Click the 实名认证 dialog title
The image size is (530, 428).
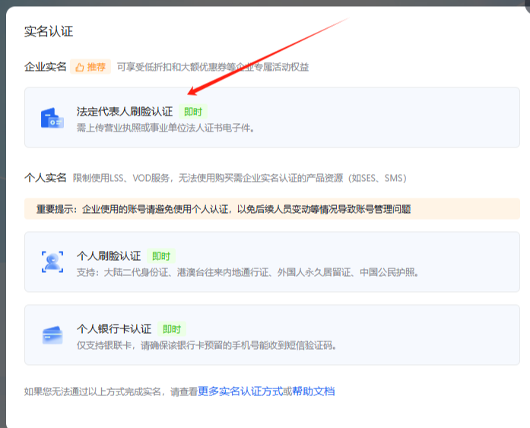click(49, 31)
